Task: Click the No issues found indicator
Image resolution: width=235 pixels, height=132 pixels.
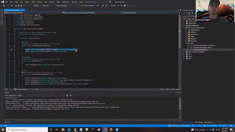Action: (21, 89)
